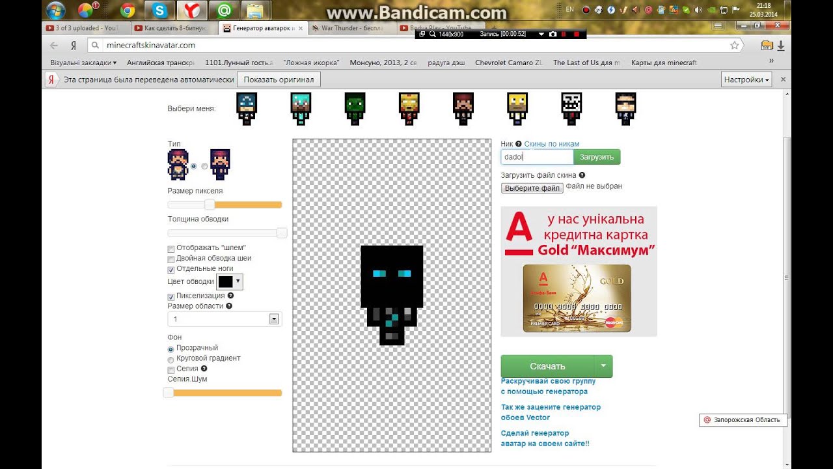This screenshot has height=469, width=833.
Task: Open Карты для minecraft bookmark
Action: coord(664,63)
